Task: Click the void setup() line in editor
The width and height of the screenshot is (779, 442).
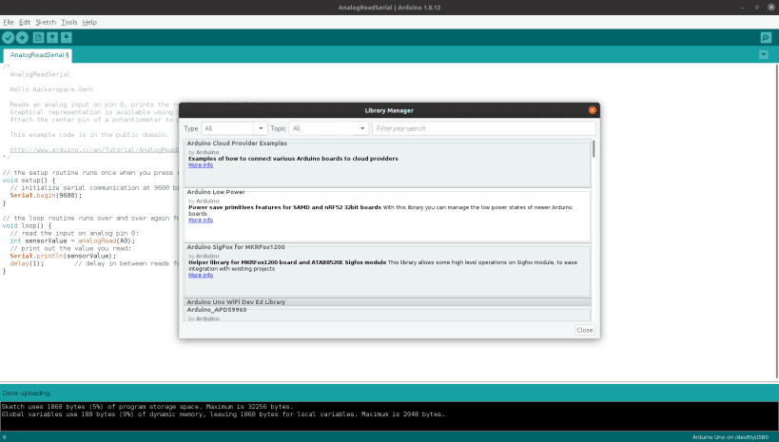Action: point(29,181)
